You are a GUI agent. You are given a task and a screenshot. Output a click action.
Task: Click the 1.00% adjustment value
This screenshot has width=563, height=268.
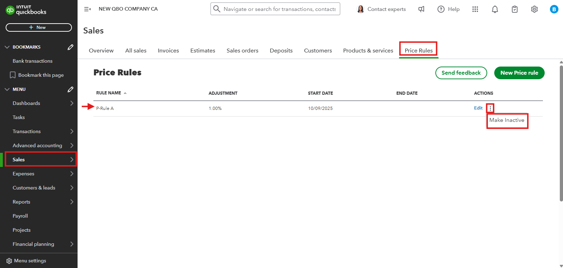[215, 108]
